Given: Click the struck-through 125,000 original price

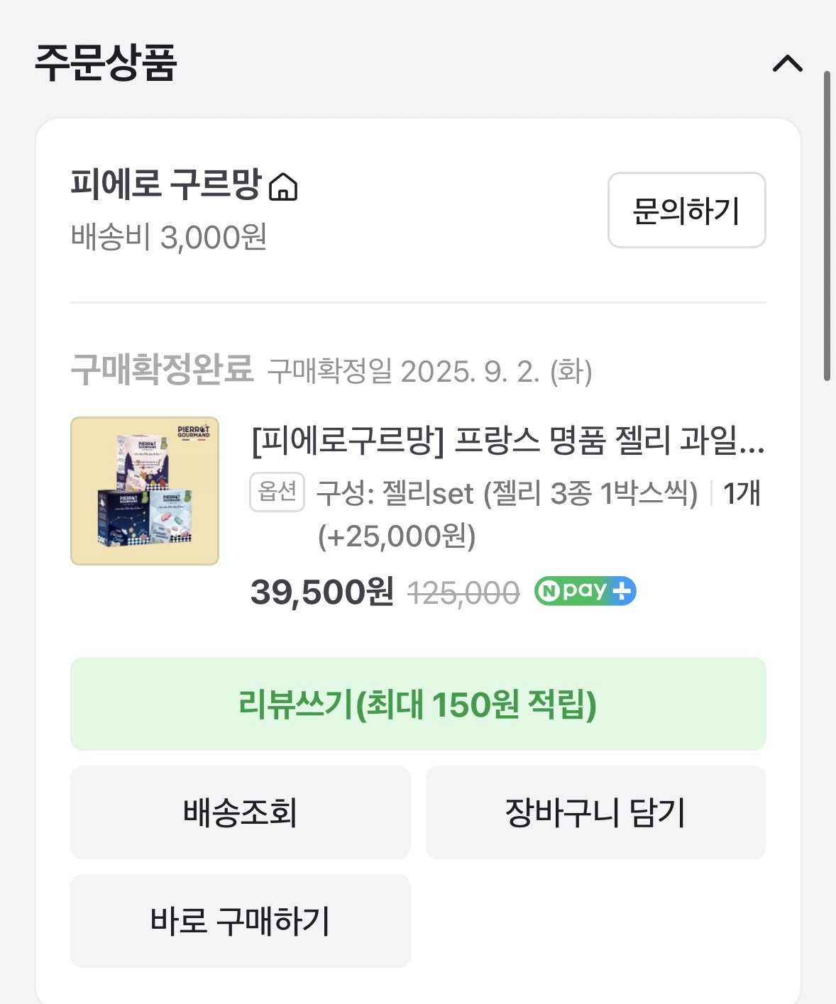Looking at the screenshot, I should tap(463, 592).
